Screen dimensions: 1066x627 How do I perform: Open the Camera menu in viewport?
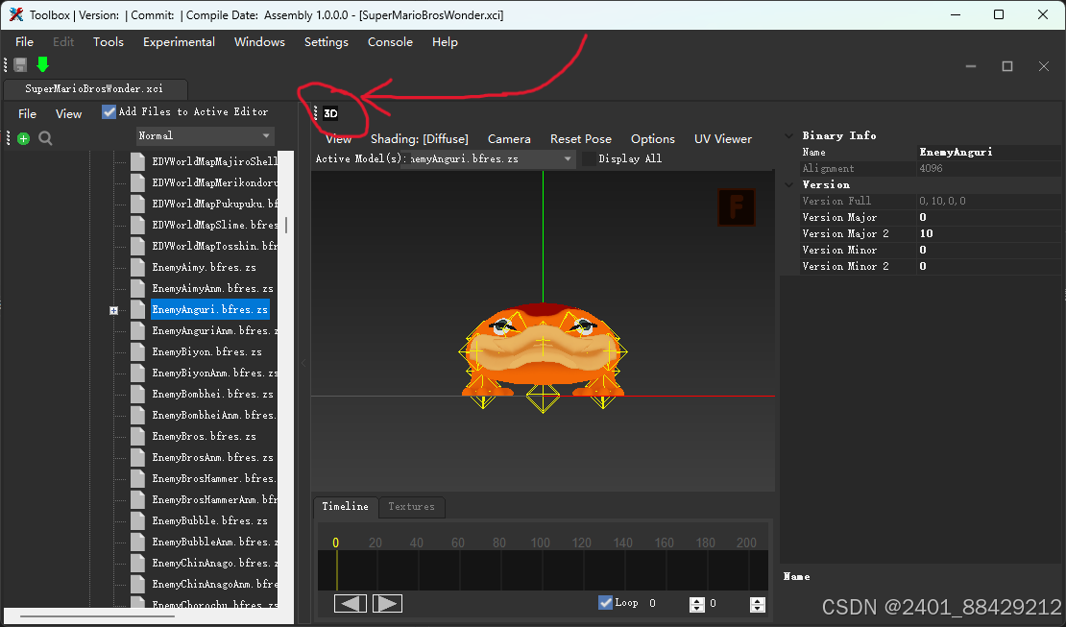click(x=509, y=138)
